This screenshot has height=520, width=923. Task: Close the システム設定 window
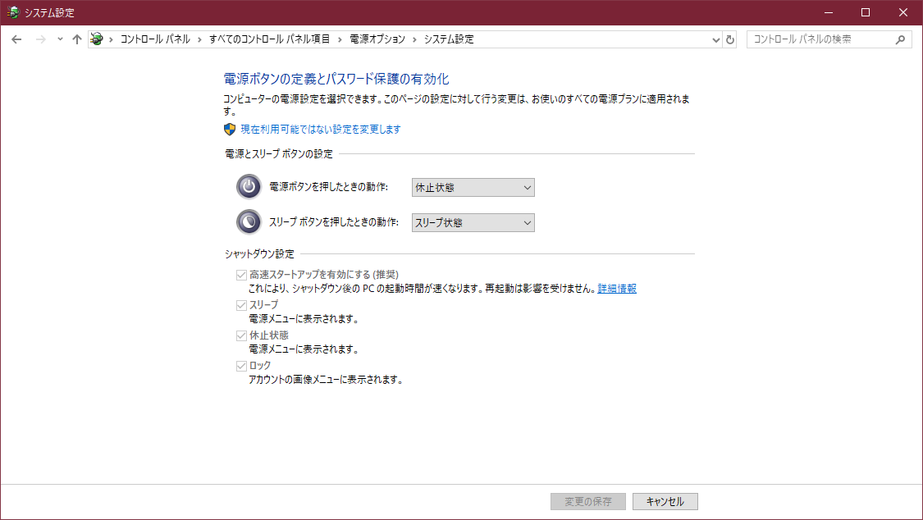(903, 12)
